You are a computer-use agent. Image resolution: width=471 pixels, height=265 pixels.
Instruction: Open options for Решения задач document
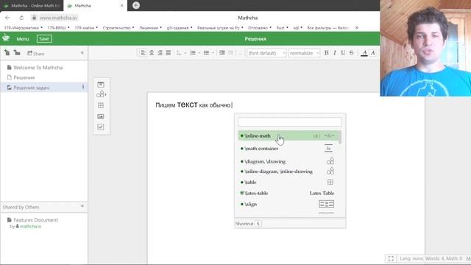pyautogui.click(x=83, y=87)
